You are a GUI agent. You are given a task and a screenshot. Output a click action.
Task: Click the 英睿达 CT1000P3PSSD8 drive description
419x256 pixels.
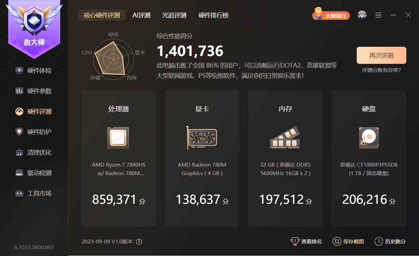pyautogui.click(x=369, y=169)
